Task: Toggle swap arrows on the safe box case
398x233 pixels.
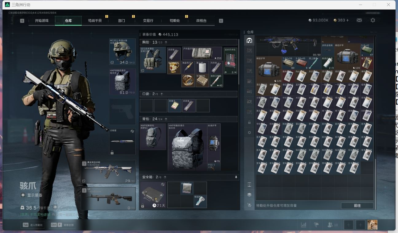Action: (163, 184)
